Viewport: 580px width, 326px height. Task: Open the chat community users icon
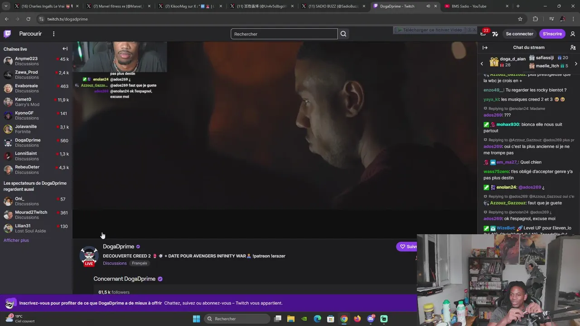click(573, 48)
